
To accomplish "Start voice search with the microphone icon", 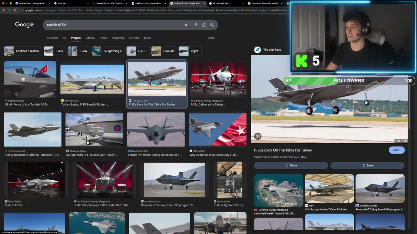I will coord(196,25).
